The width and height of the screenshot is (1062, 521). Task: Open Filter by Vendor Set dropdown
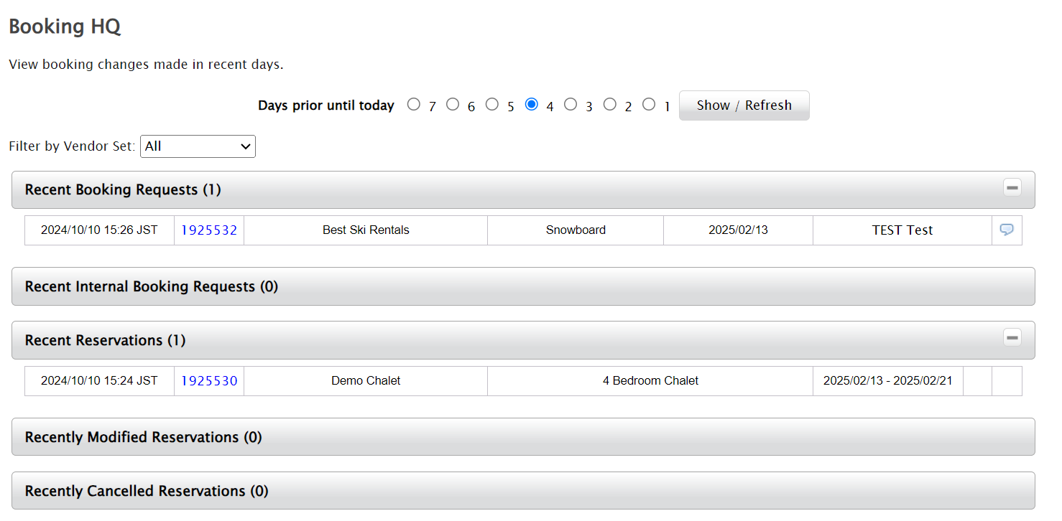pyautogui.click(x=198, y=146)
